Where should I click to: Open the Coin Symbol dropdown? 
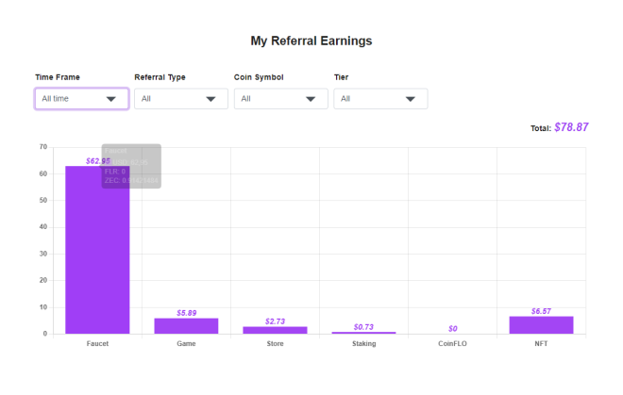point(281,98)
